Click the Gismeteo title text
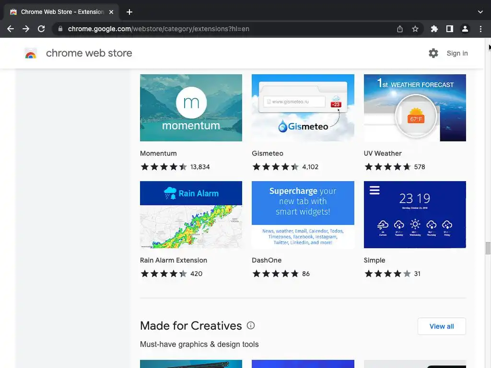491x368 pixels. click(x=268, y=153)
